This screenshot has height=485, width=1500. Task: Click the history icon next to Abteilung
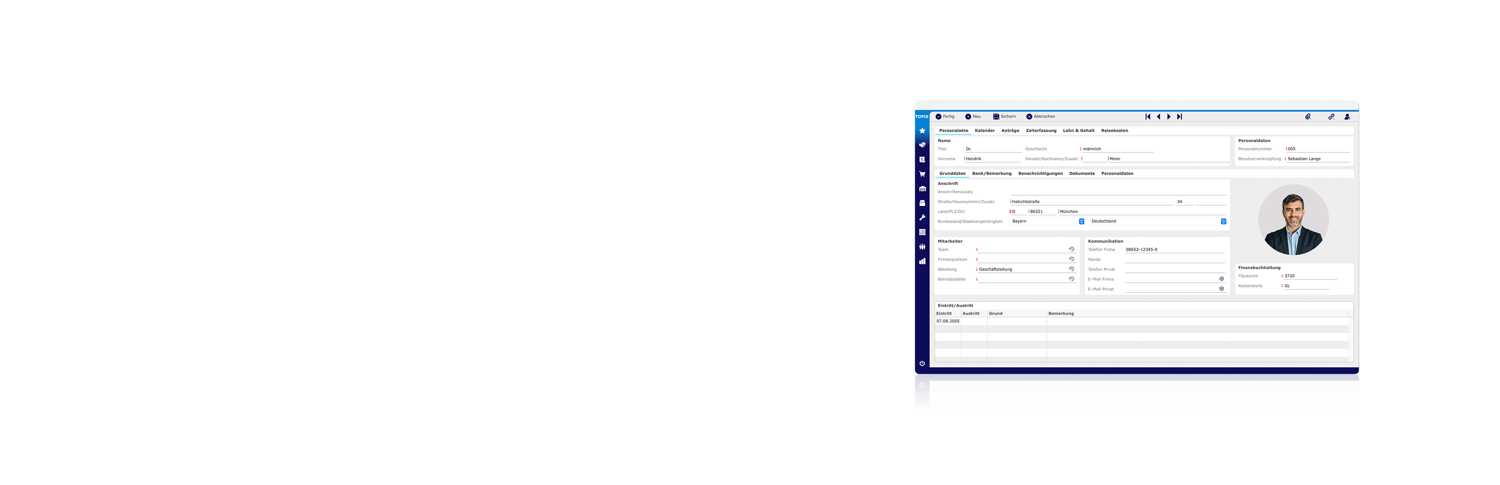1071,269
